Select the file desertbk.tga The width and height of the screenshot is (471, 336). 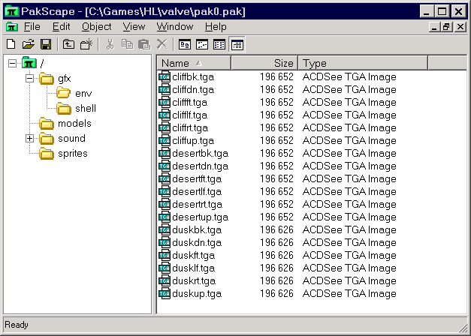click(x=199, y=153)
